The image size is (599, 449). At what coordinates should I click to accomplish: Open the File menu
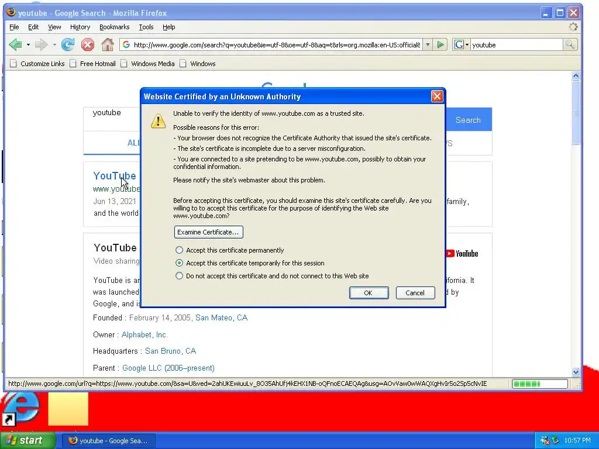coord(14,27)
